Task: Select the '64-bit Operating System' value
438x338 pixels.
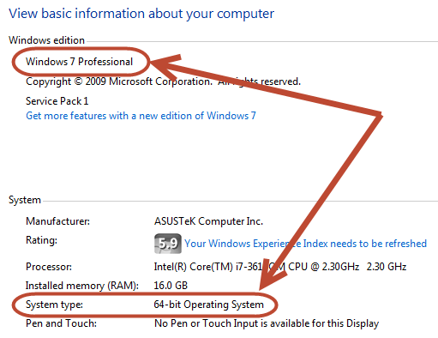Action: [x=208, y=305]
